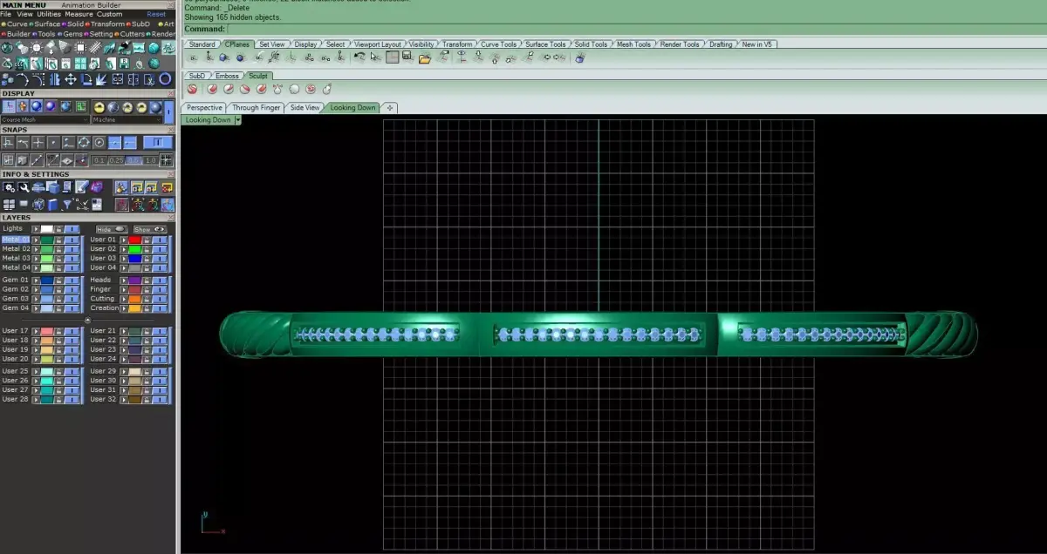Expand the User 02 layer arrow
This screenshot has width=1047, height=554.
pos(124,249)
